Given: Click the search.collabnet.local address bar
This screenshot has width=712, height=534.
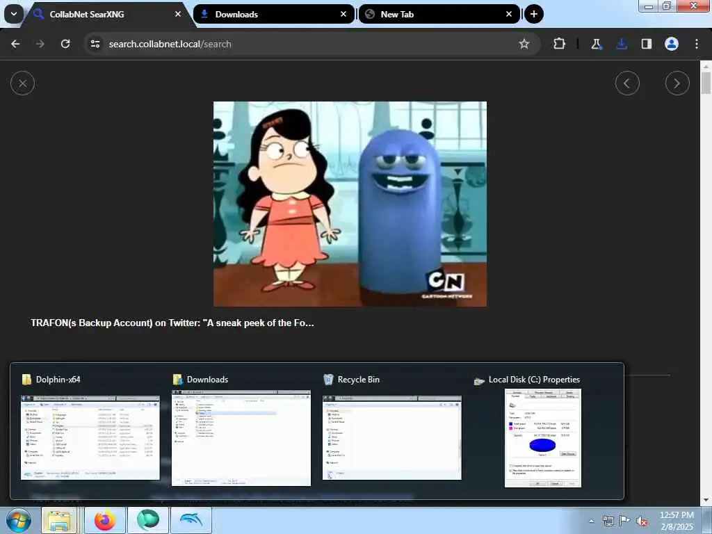Looking at the screenshot, I should (311, 44).
